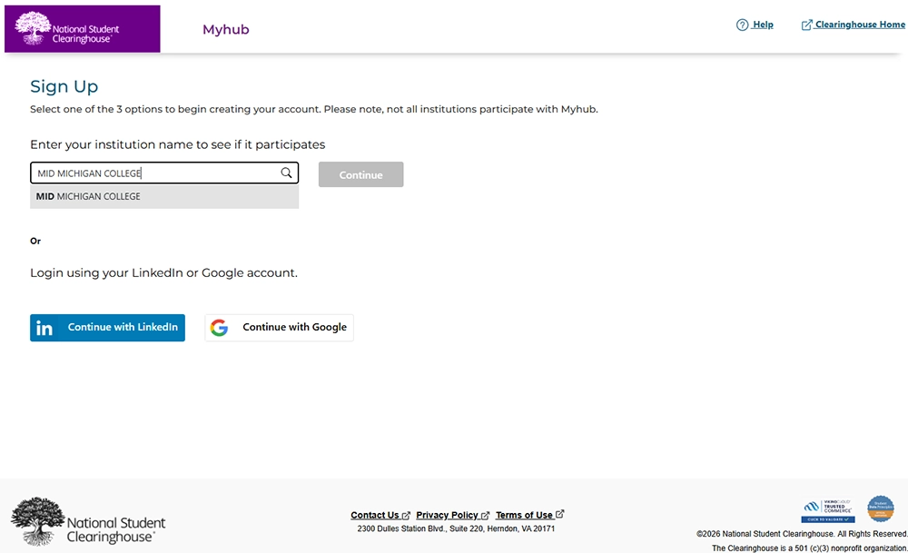
Task: Click the Google 'G' logo icon
Action: click(219, 328)
